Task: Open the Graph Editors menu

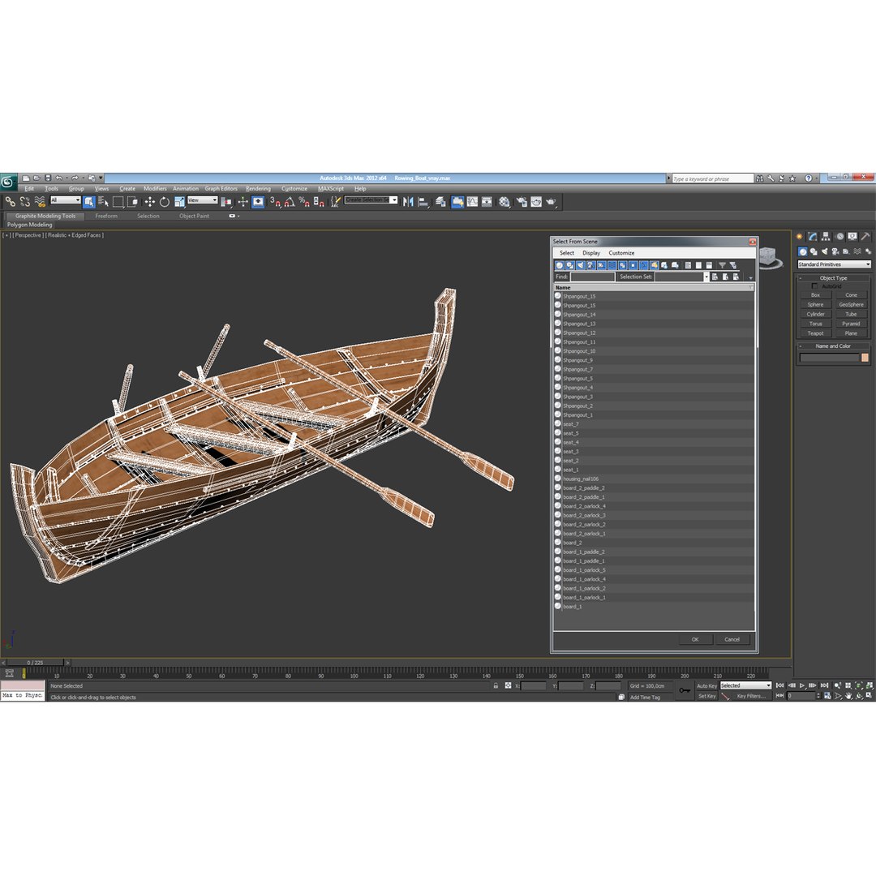Action: [221, 189]
